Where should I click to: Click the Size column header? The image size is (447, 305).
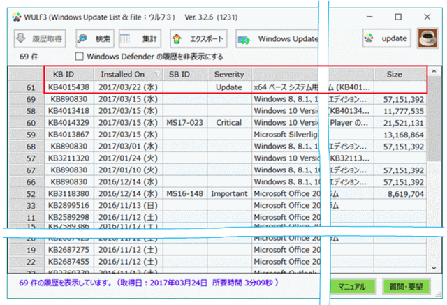coord(400,74)
